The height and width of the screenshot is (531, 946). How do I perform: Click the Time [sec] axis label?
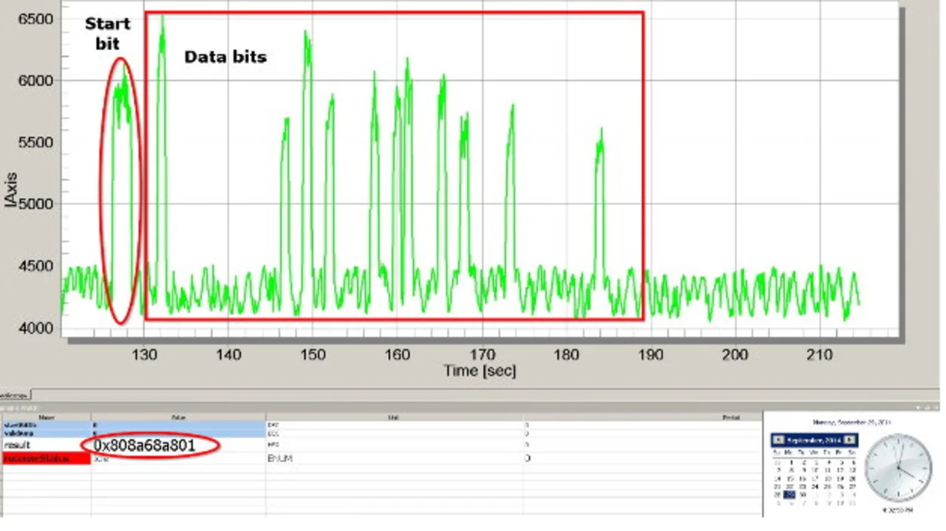pos(480,370)
